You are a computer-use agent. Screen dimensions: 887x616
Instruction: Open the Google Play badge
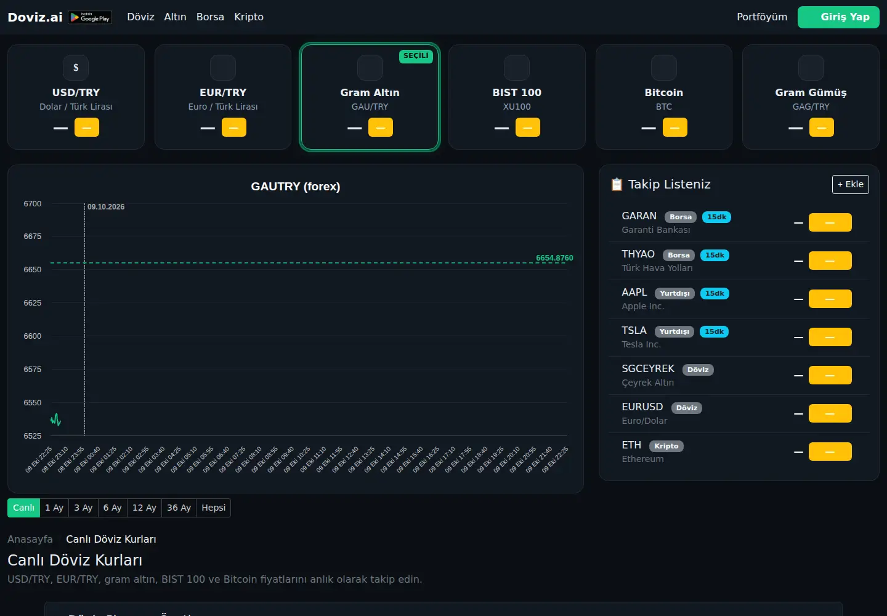90,17
